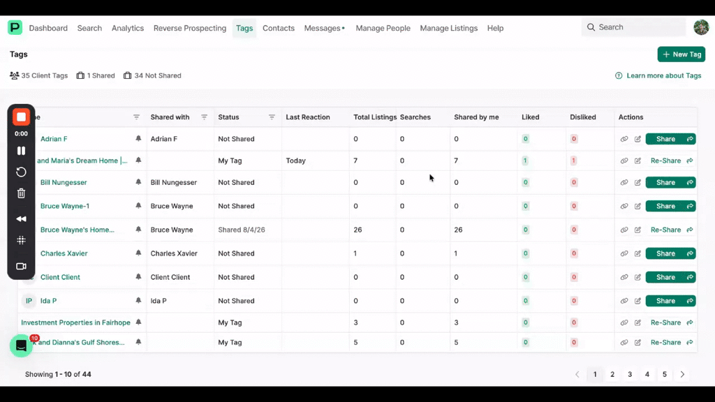Viewport: 715px width, 402px height.
Task: Open the name column filter icon
Action: (x=136, y=117)
